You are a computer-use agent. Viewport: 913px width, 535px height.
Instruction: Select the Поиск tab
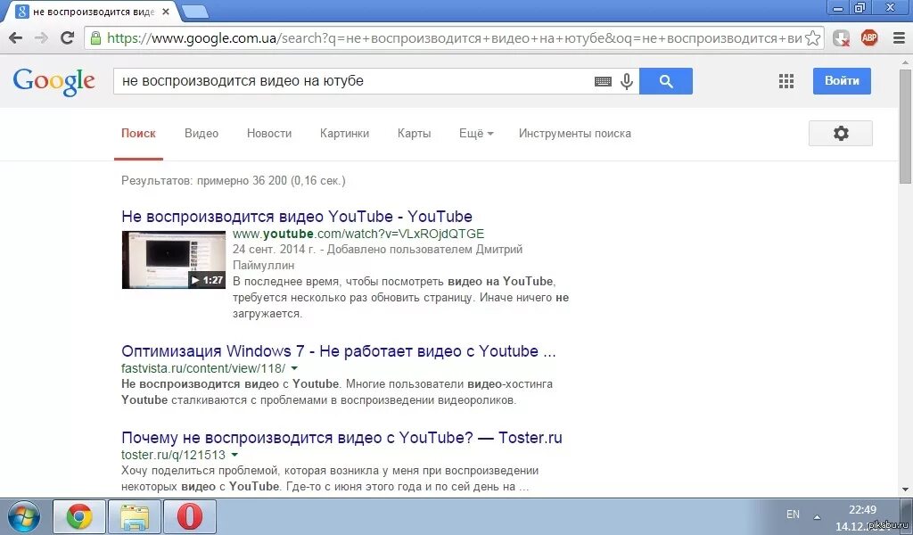(x=138, y=134)
